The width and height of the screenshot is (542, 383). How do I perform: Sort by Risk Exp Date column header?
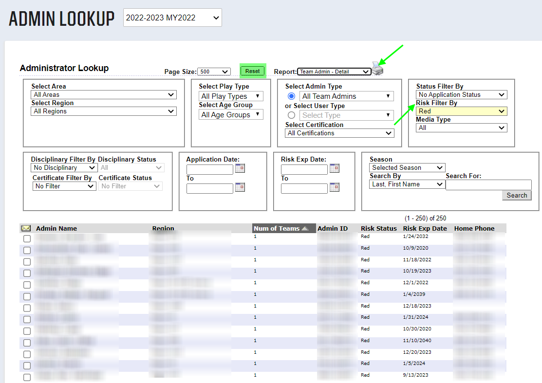[x=425, y=228]
